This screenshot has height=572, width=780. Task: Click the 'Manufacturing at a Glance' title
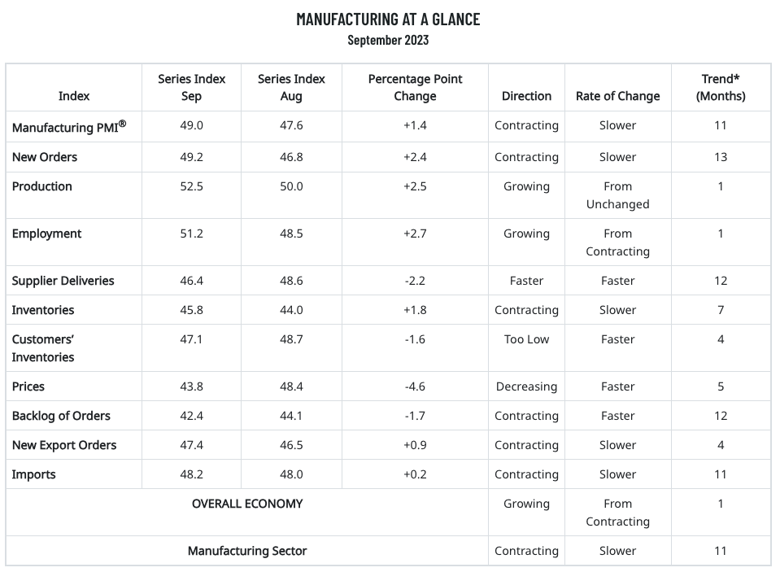pos(388,19)
